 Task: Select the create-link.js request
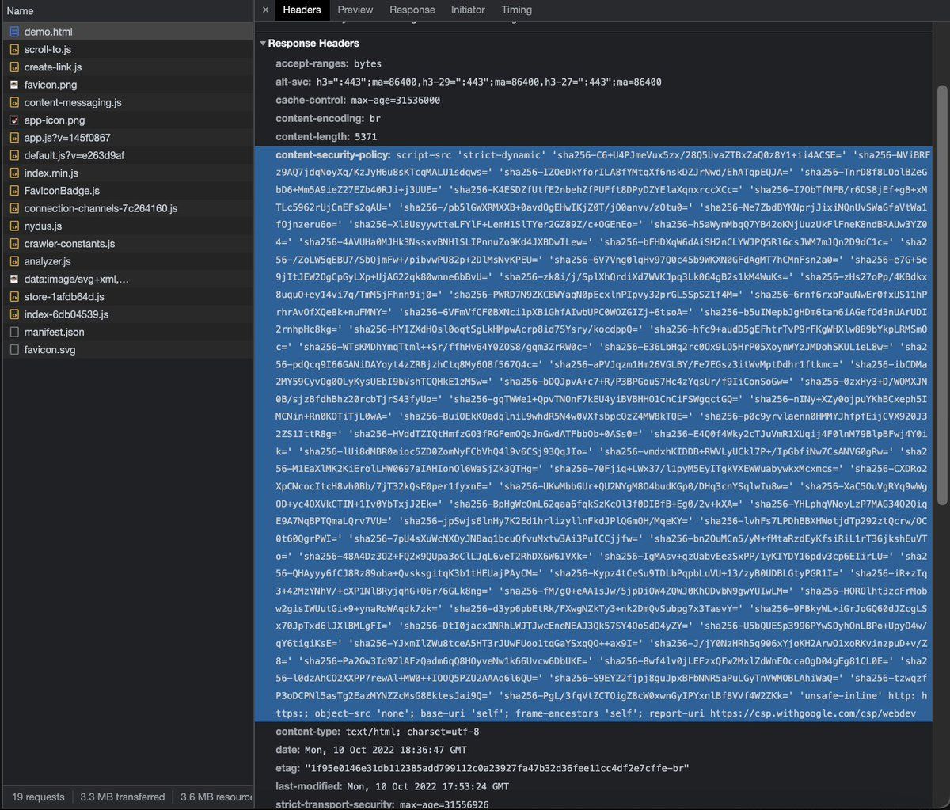click(53, 67)
